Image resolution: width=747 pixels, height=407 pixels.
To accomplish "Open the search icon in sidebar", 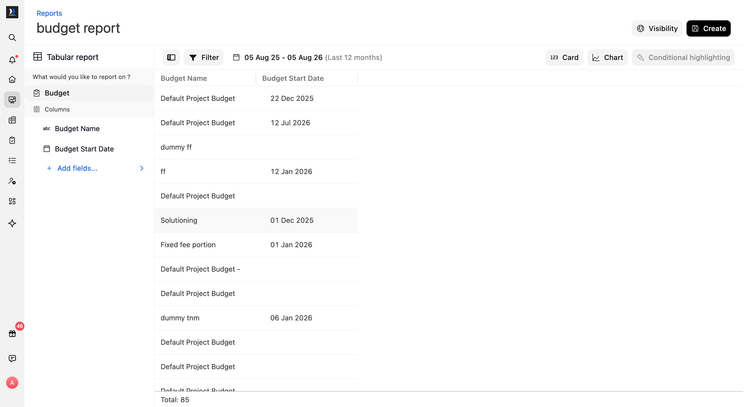I will click(x=12, y=38).
